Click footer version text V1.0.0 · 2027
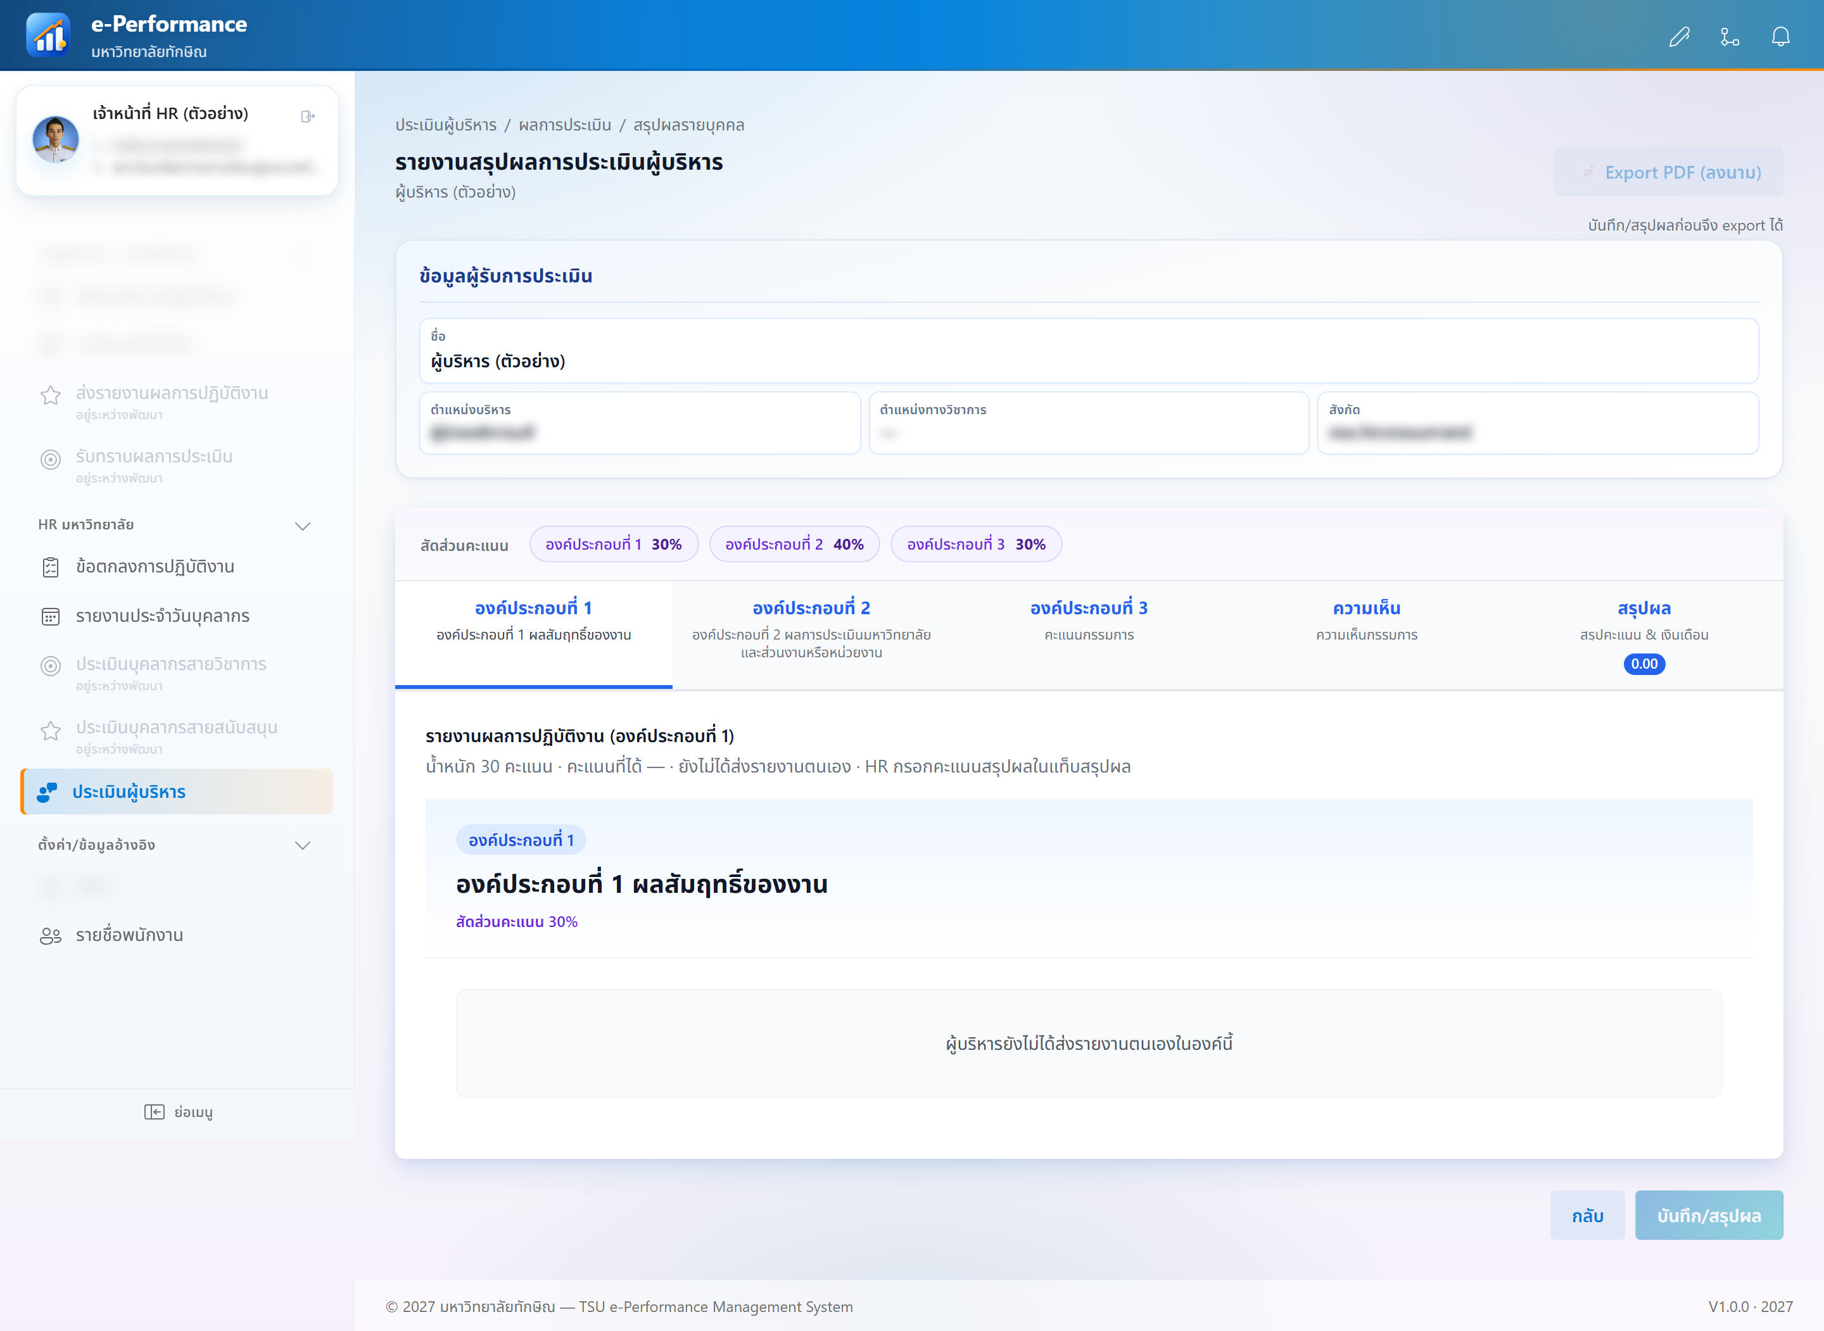The height and width of the screenshot is (1331, 1824). click(1750, 1306)
